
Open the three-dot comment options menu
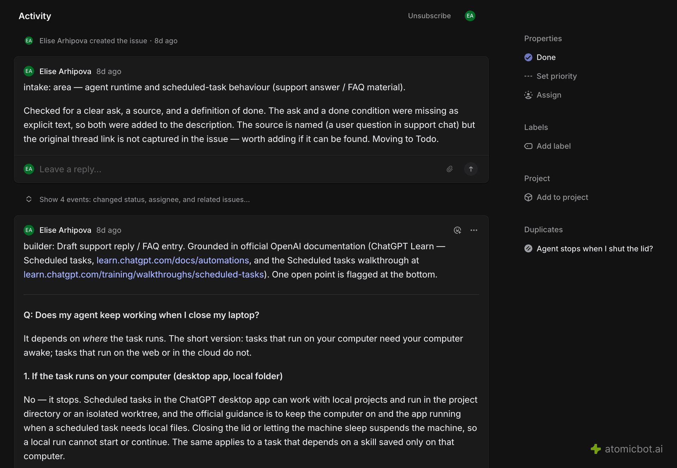point(474,230)
